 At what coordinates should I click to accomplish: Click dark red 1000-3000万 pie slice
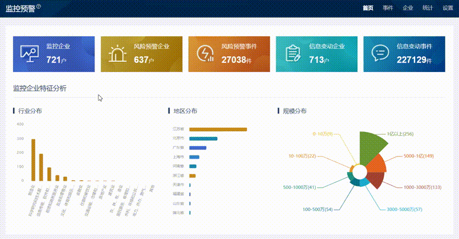point(377,179)
